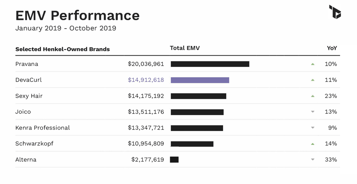Click Joico's gray down arrow
The height and width of the screenshot is (184, 357).
point(313,112)
